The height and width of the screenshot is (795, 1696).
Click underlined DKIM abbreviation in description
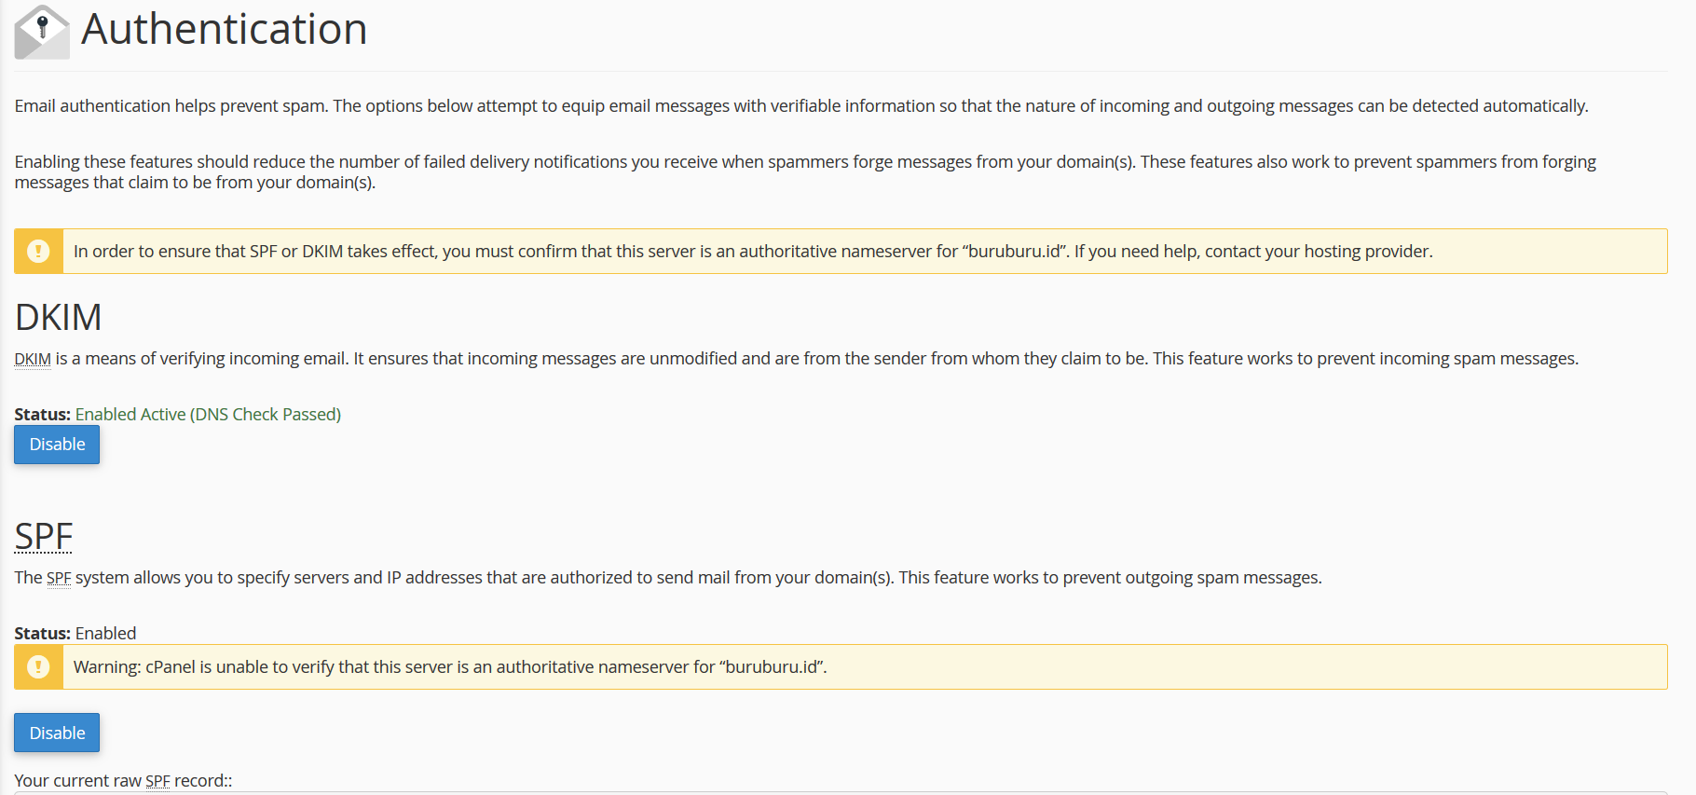pos(33,359)
